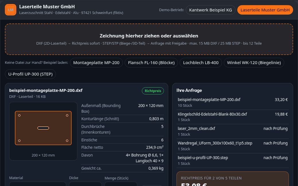Load example Montageplatte MP-200
The image size is (298, 186).
tap(96, 63)
